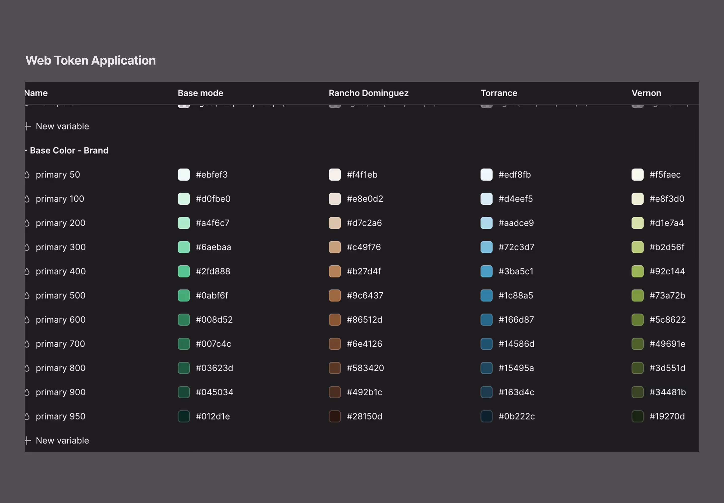Click hex value #3d551d
The image size is (724, 503).
pos(667,368)
